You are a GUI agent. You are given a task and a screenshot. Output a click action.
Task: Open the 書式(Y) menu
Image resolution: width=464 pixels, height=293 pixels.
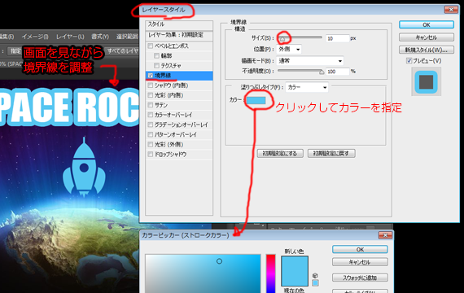(x=100, y=37)
